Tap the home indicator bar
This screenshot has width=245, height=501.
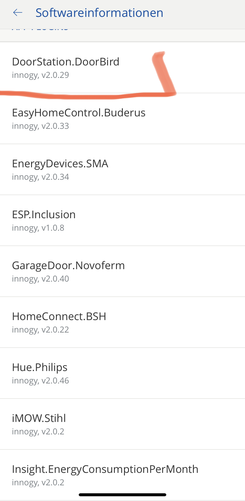click(122, 495)
